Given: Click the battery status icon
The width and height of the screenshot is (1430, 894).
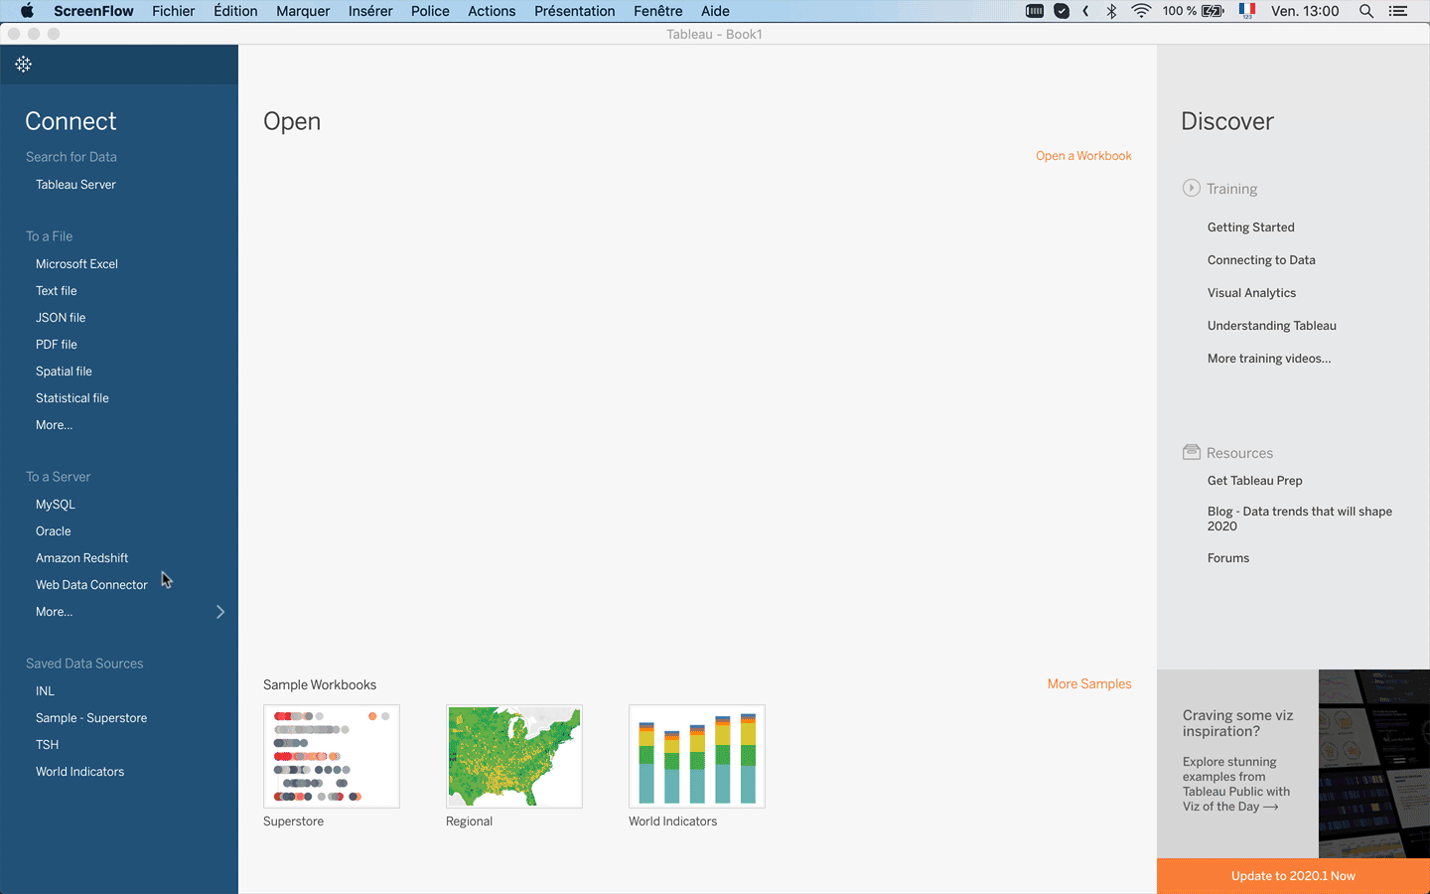Looking at the screenshot, I should [x=1213, y=11].
